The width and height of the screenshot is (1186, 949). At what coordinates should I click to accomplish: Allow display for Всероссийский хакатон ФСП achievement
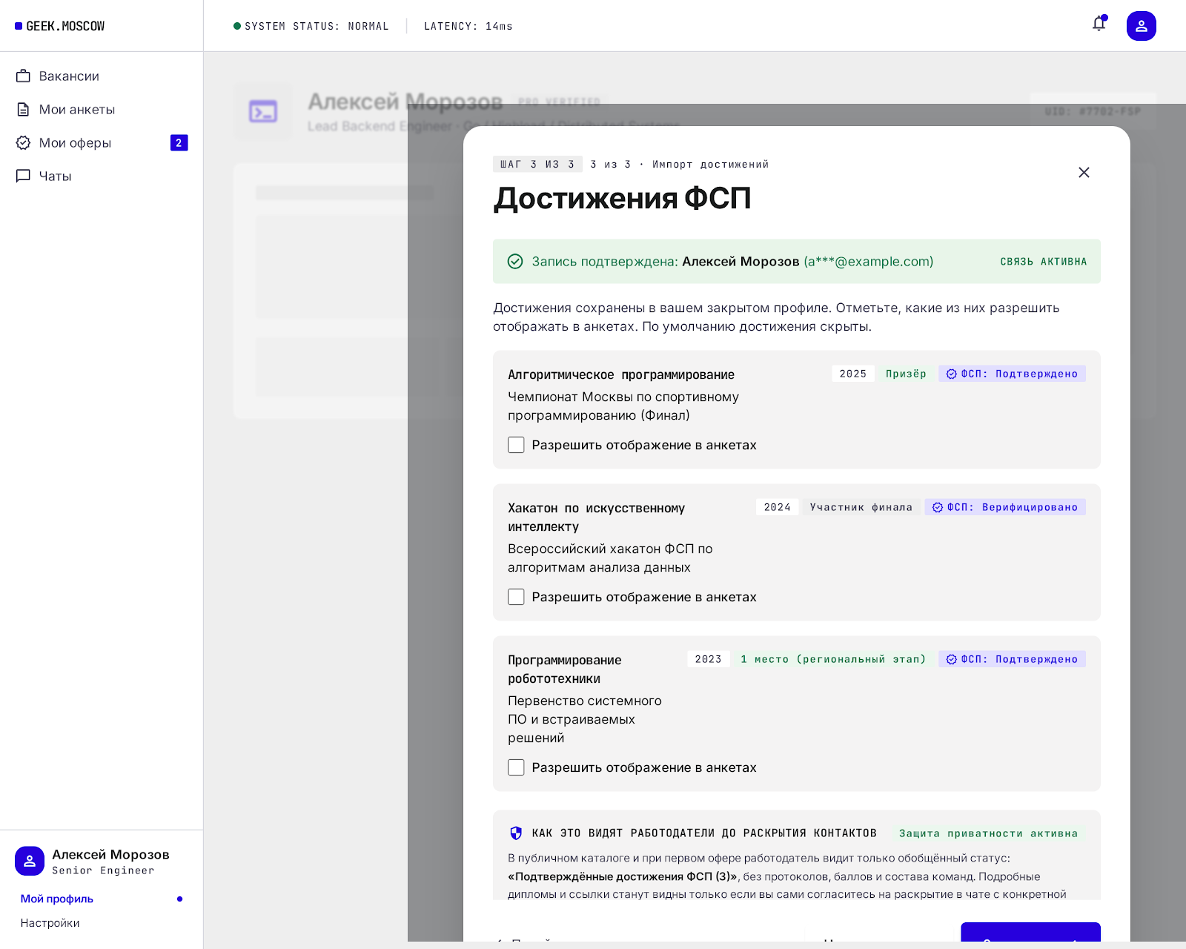516,597
